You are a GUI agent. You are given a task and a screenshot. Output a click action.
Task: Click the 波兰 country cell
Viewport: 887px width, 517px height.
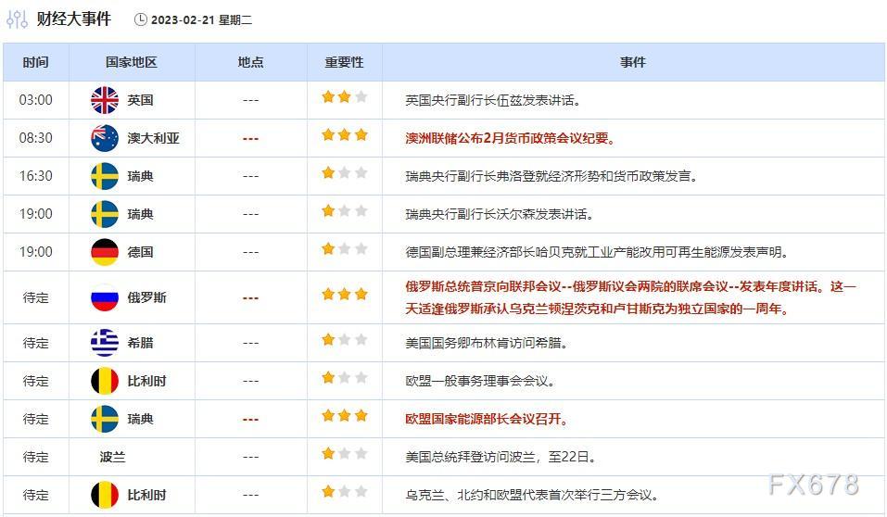pos(112,457)
